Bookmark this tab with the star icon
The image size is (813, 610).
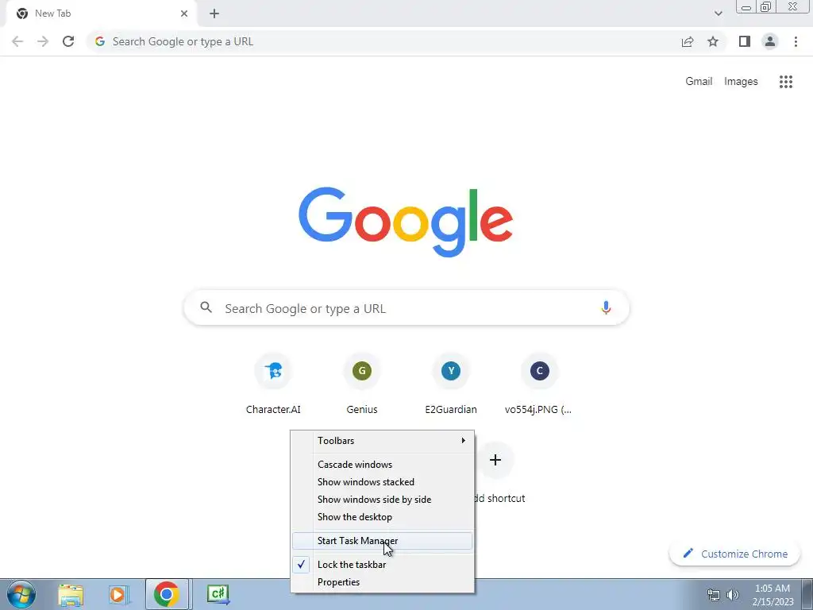tap(713, 41)
